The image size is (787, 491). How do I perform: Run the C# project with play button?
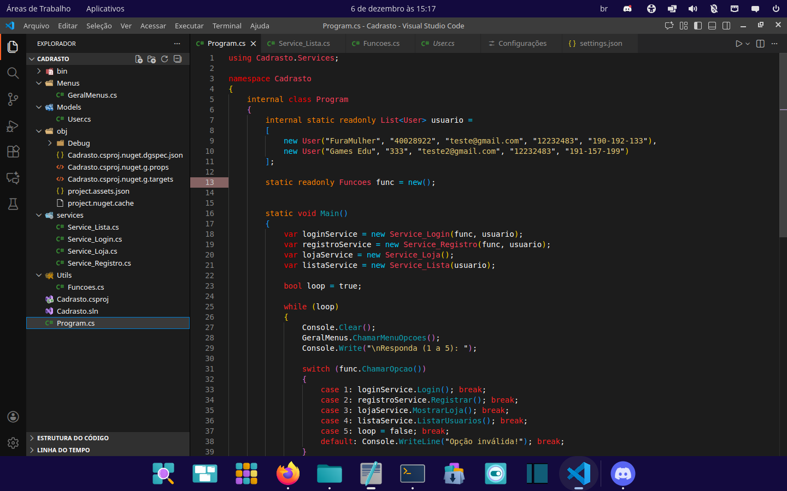click(x=739, y=44)
